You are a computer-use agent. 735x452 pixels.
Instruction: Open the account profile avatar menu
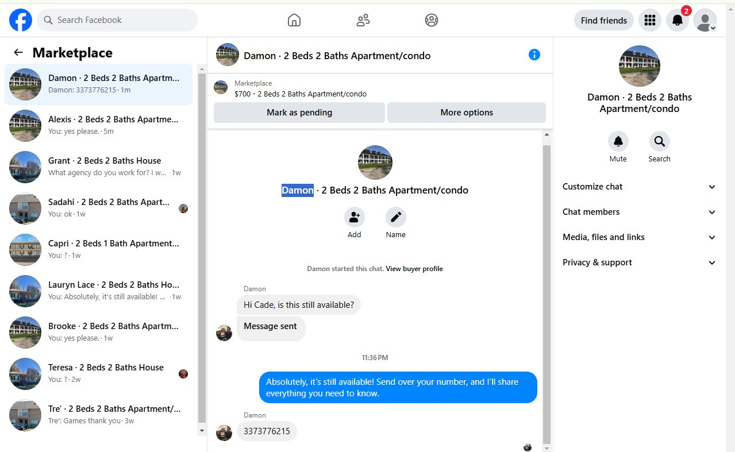click(705, 20)
